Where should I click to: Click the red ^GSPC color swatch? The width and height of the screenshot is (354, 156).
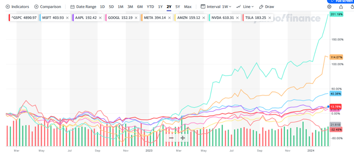[x=9, y=18]
